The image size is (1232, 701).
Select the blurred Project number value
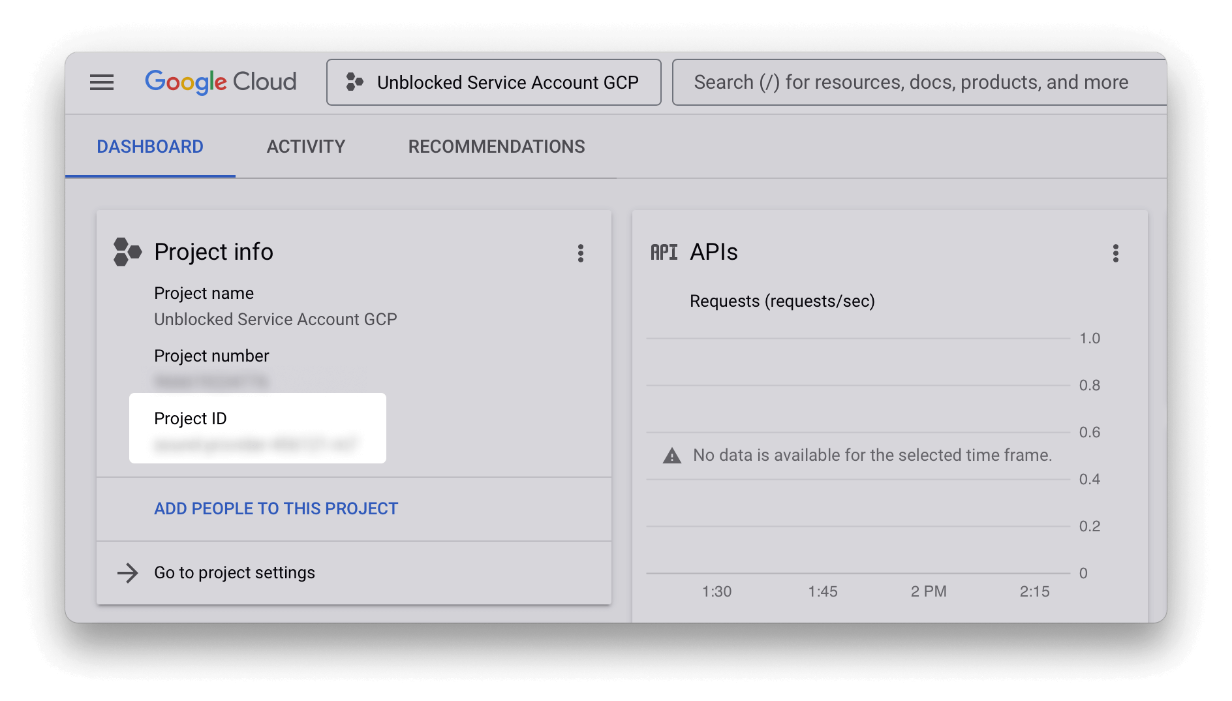[212, 381]
